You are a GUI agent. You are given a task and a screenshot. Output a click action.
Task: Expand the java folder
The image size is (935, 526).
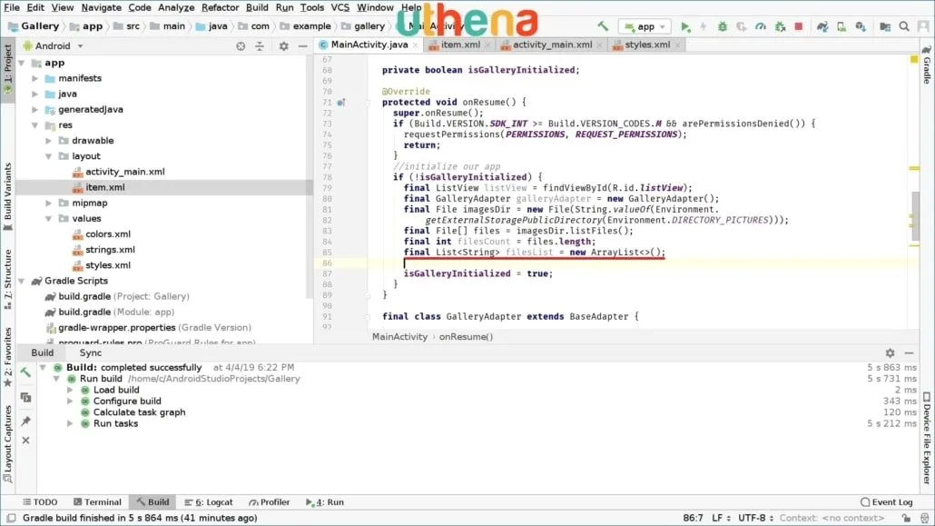click(35, 94)
